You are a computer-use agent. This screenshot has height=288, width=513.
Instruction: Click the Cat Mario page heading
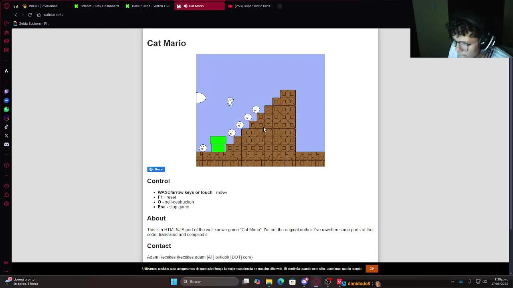166,43
